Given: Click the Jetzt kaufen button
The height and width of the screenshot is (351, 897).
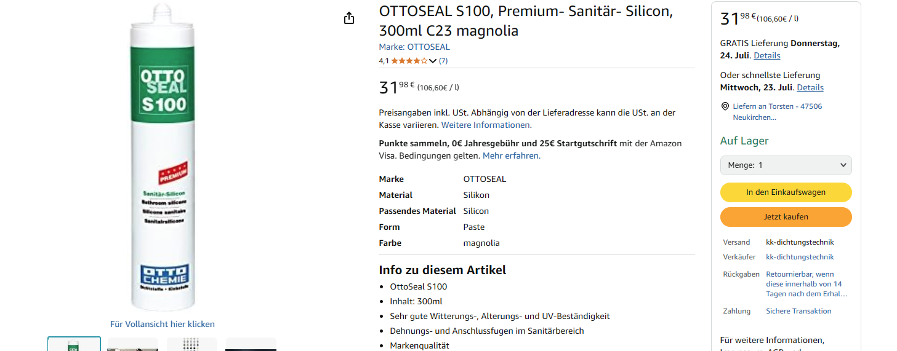Looking at the screenshot, I should coord(786,217).
